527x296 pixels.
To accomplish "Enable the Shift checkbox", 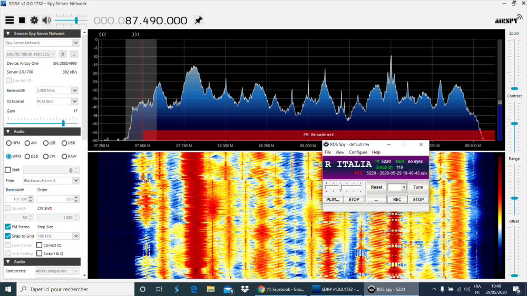I will (8, 170).
